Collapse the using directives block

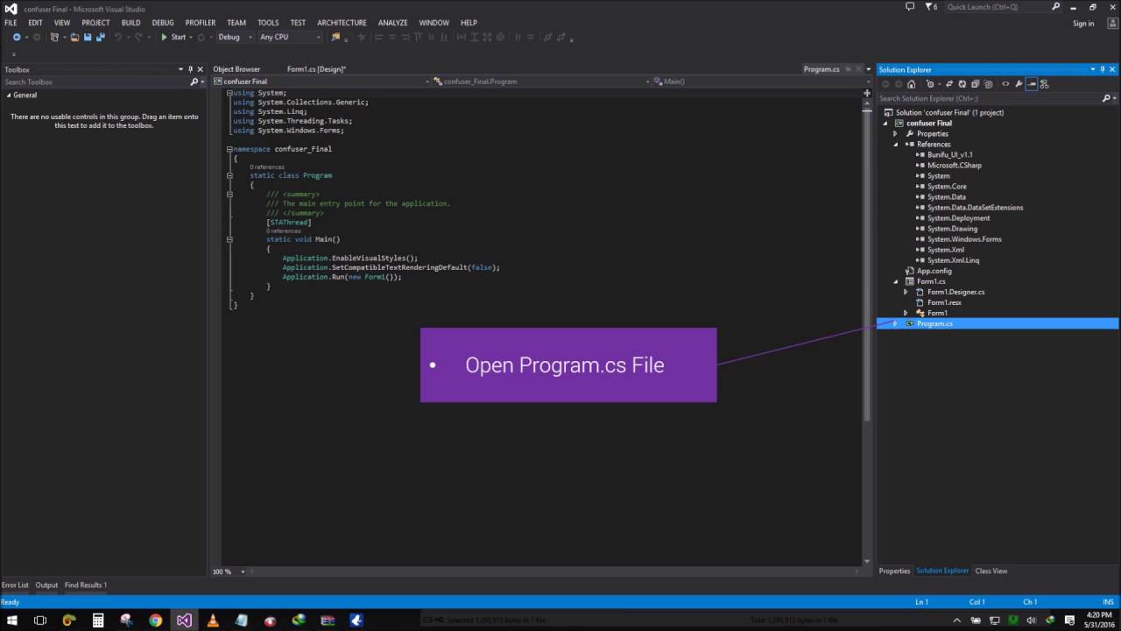click(229, 93)
